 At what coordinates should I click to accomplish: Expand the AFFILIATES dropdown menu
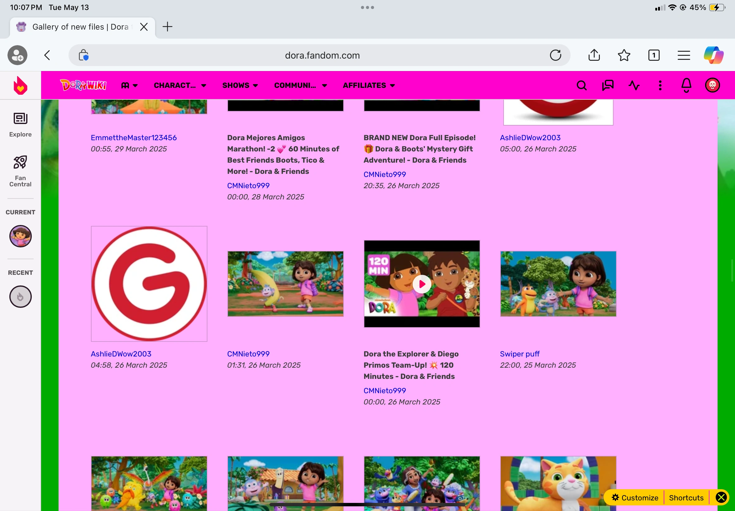point(369,85)
